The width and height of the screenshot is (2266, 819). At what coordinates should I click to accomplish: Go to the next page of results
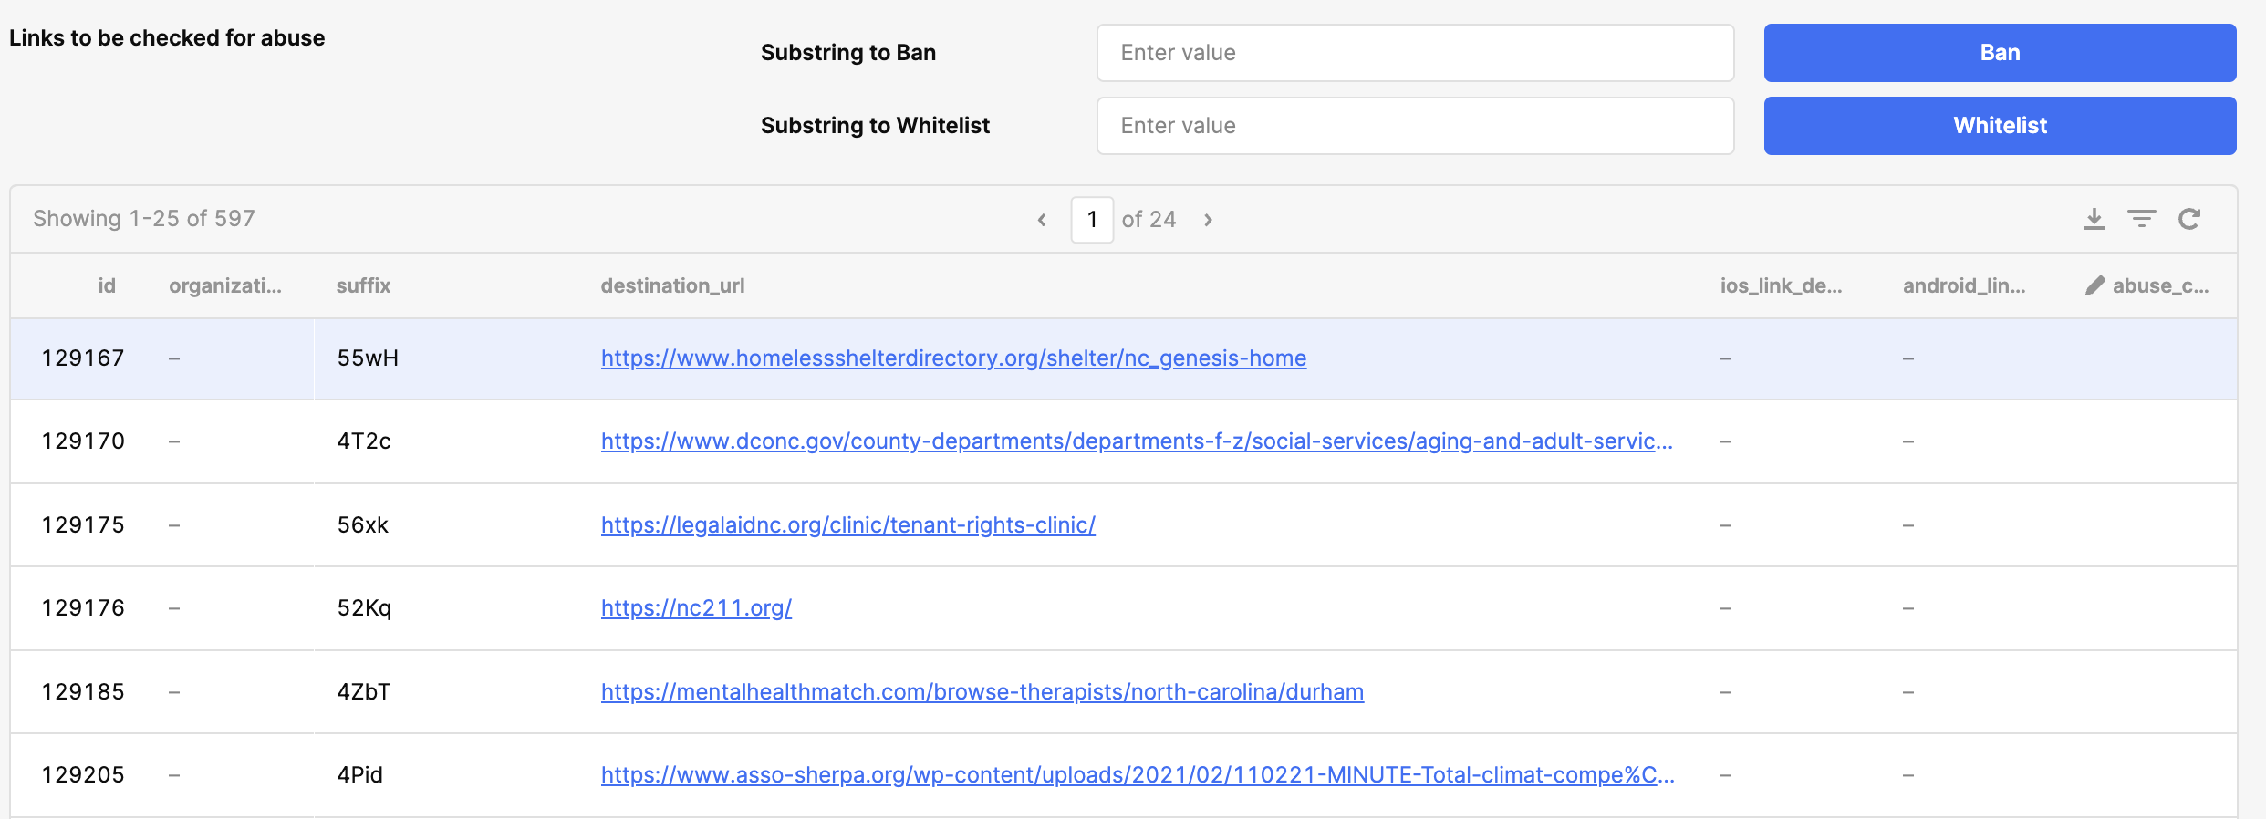click(1208, 220)
